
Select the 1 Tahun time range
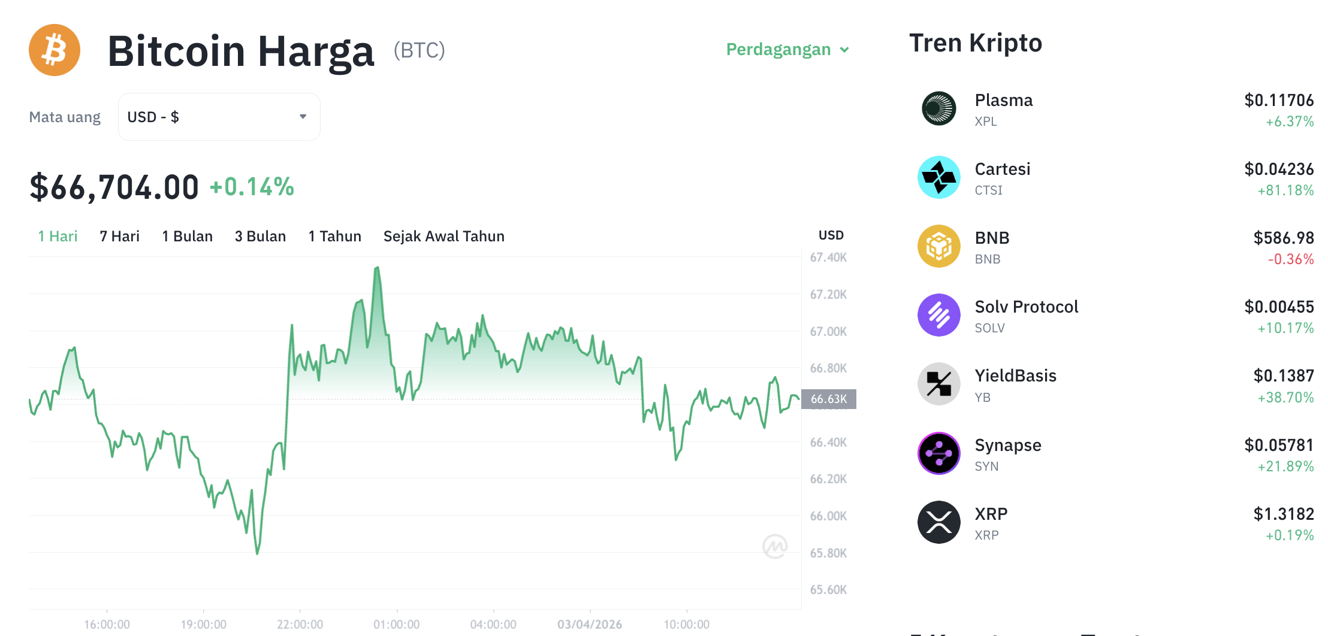[x=334, y=236]
